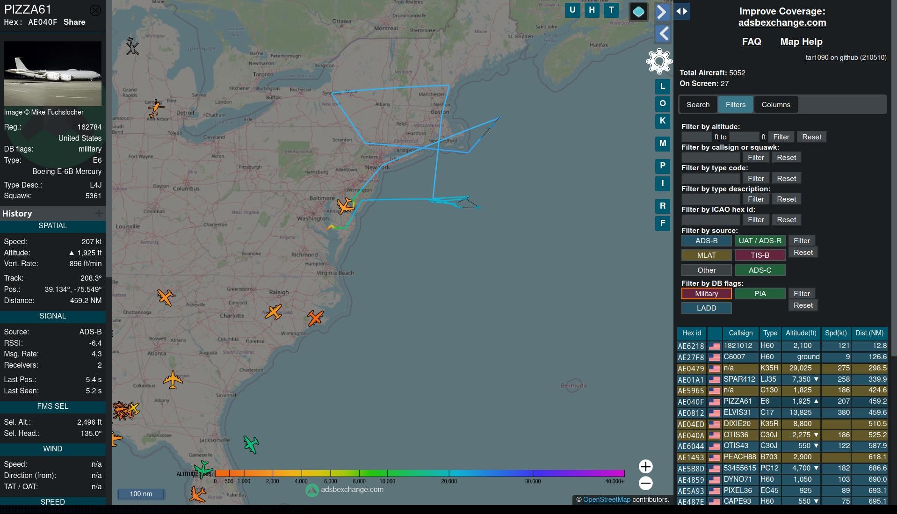Click the callsign or squawk filter field
Screen dimensions: 897x514
click(x=711, y=158)
